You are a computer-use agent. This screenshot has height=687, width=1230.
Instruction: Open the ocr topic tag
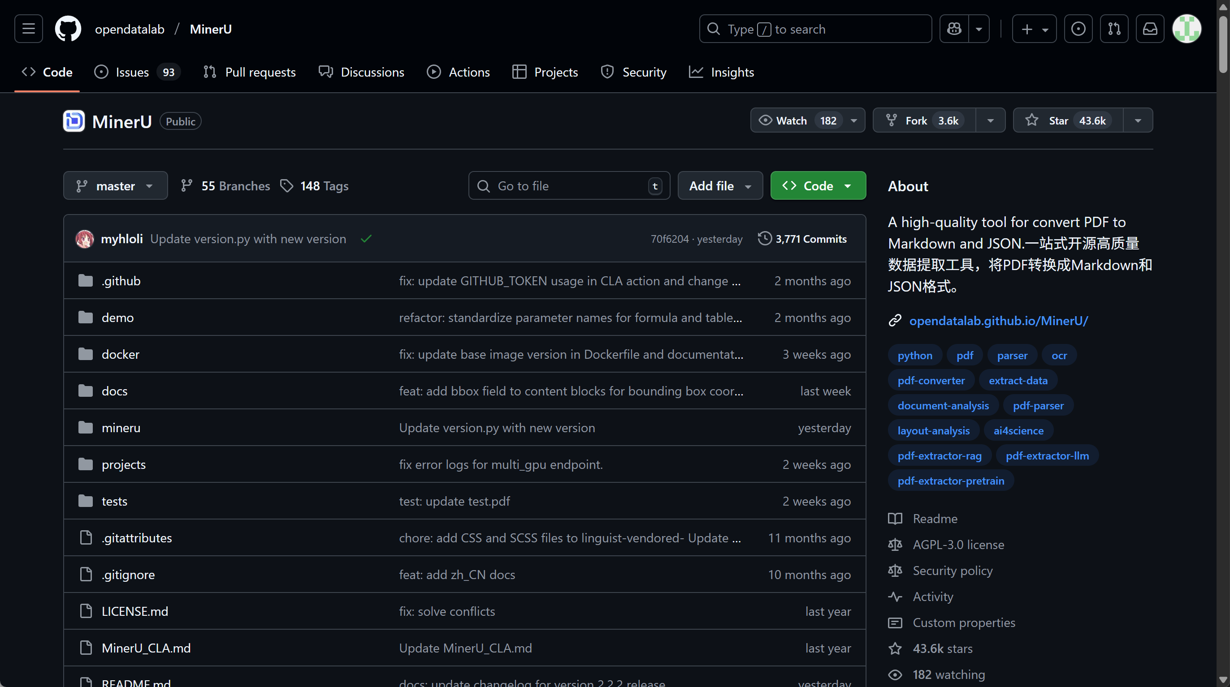(x=1059, y=356)
